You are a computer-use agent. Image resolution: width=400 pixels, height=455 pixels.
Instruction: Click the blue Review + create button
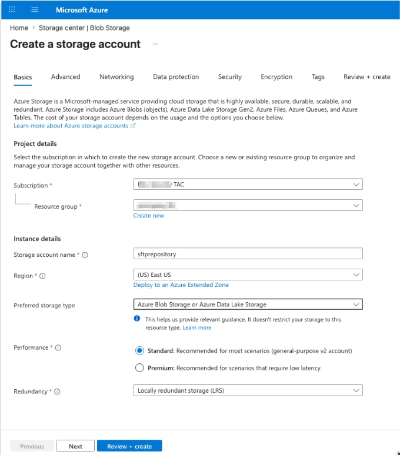click(x=129, y=446)
